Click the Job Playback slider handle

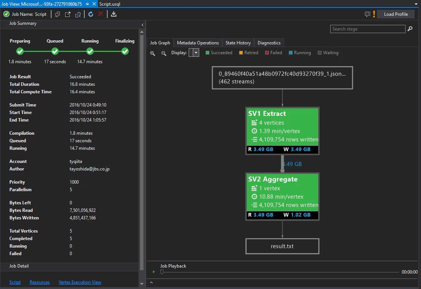click(162, 272)
